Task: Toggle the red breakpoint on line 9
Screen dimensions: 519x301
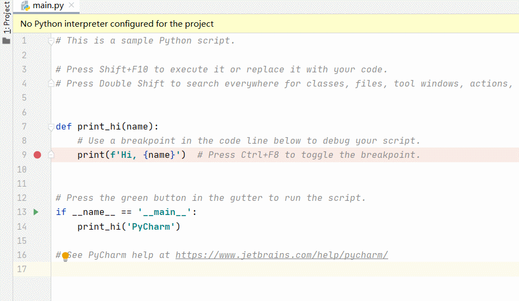Action: (x=38, y=155)
